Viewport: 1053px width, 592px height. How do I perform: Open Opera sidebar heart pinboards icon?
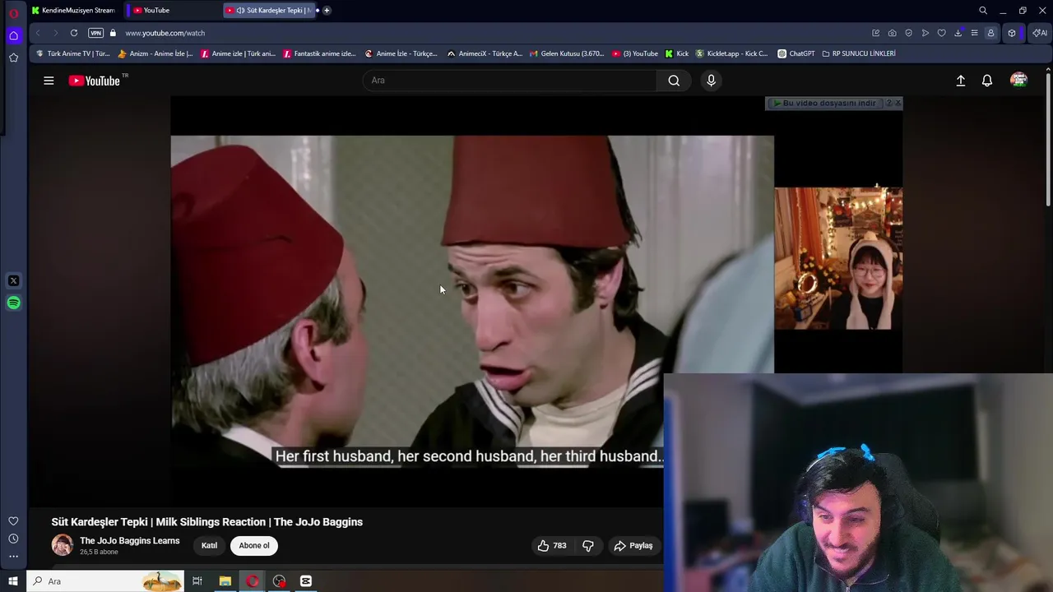point(13,520)
